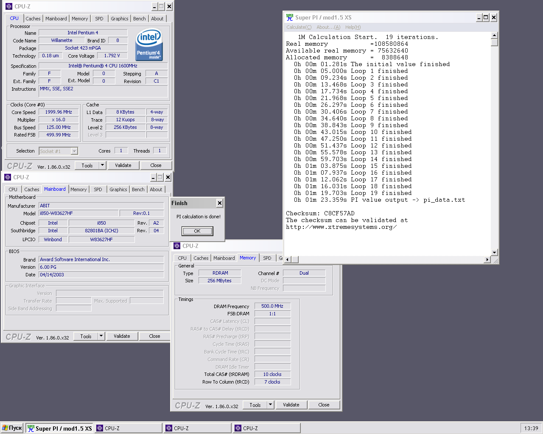This screenshot has height=434, width=543.
Task: Activate the first CPU-Z taskbar button
Action: [x=129, y=428]
